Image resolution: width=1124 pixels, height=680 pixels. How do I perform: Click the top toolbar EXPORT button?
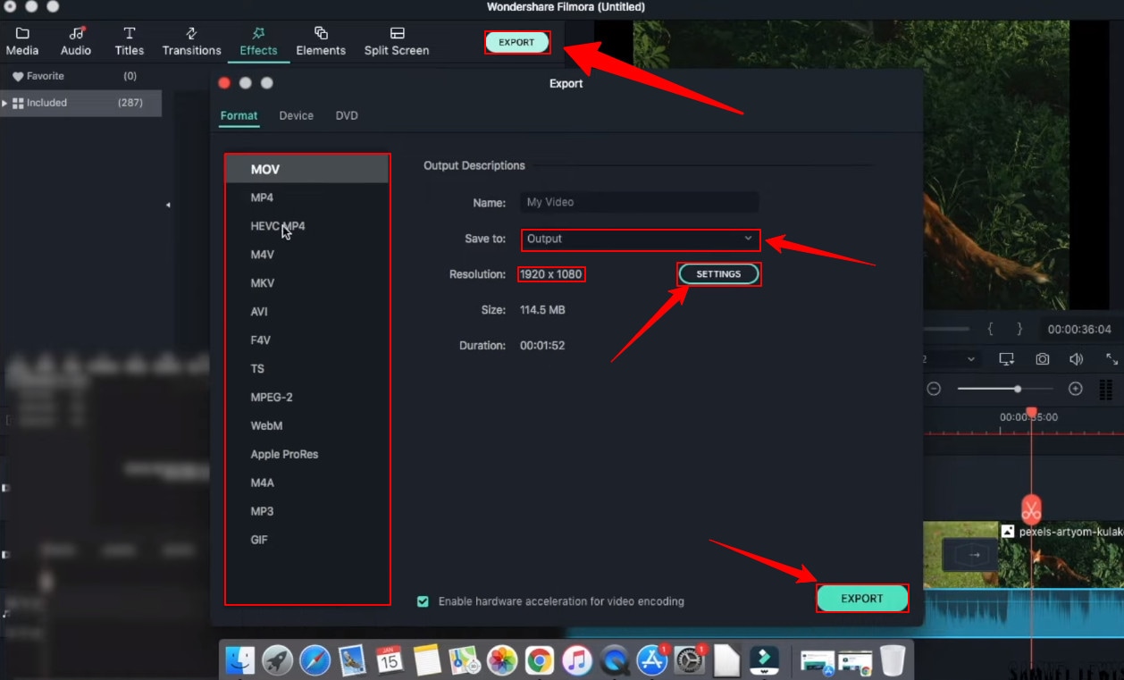tap(516, 42)
